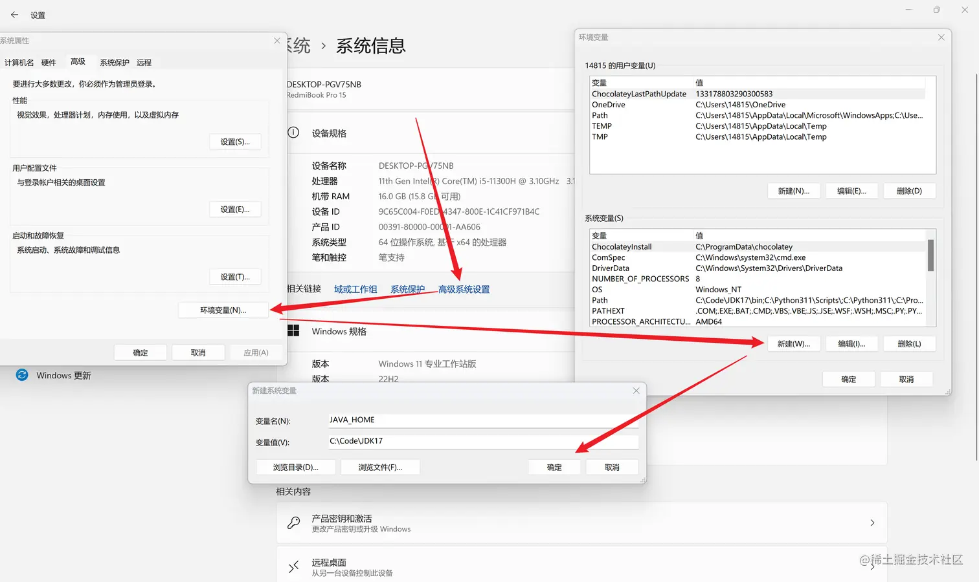Cancel the Environment Variables dialog
Image resolution: width=979 pixels, height=582 pixels.
906,379
